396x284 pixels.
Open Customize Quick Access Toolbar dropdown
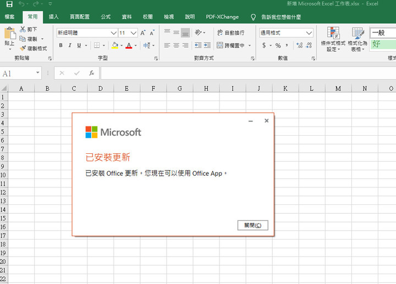[50, 4]
